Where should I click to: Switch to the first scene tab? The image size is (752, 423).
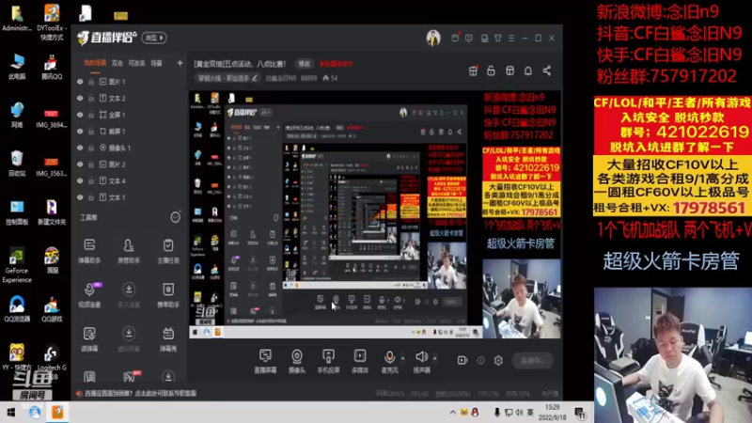95,63
